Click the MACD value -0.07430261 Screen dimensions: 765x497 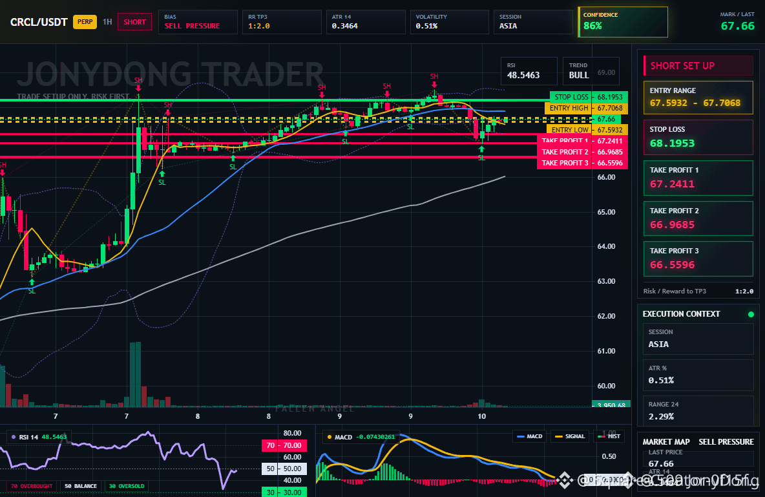(x=375, y=437)
